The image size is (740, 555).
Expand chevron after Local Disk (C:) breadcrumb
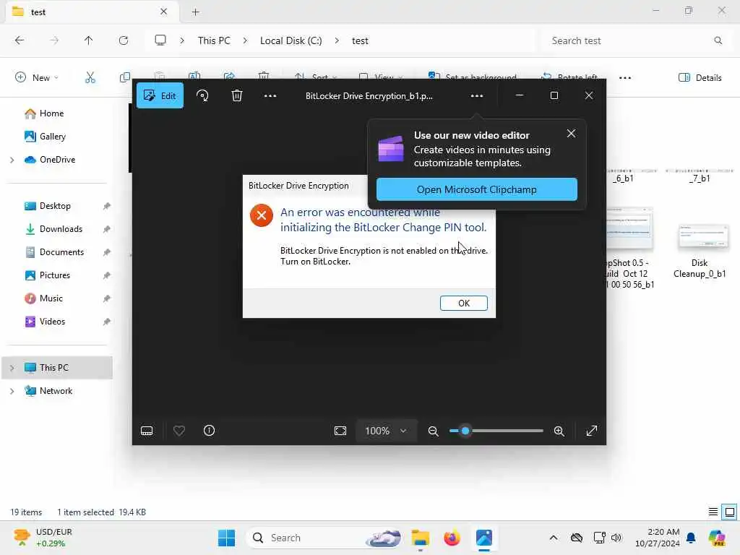pyautogui.click(x=337, y=40)
